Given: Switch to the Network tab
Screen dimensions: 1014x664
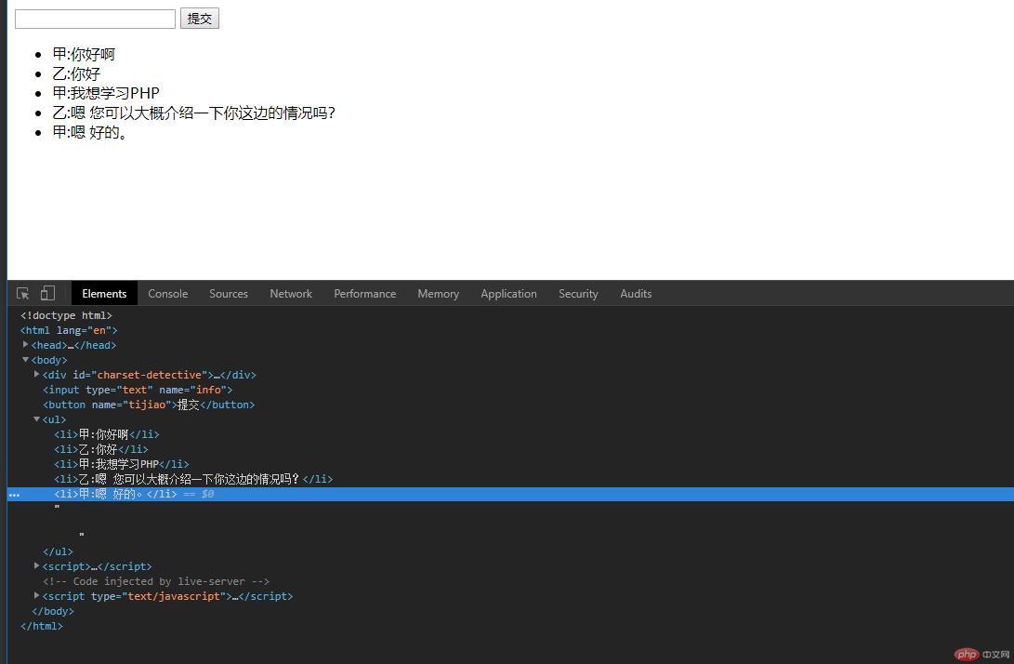Looking at the screenshot, I should (x=290, y=293).
